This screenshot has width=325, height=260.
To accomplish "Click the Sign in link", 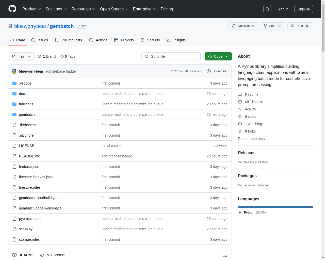I will click(283, 9).
